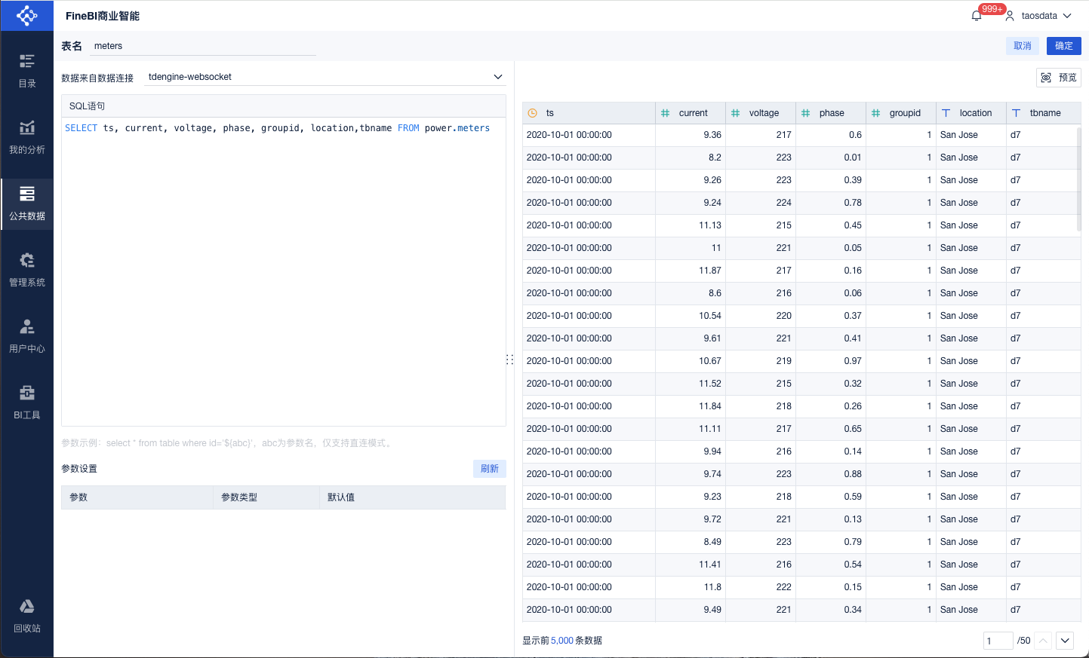Click the 预览 preview button
This screenshot has height=658, width=1089.
1059,78
